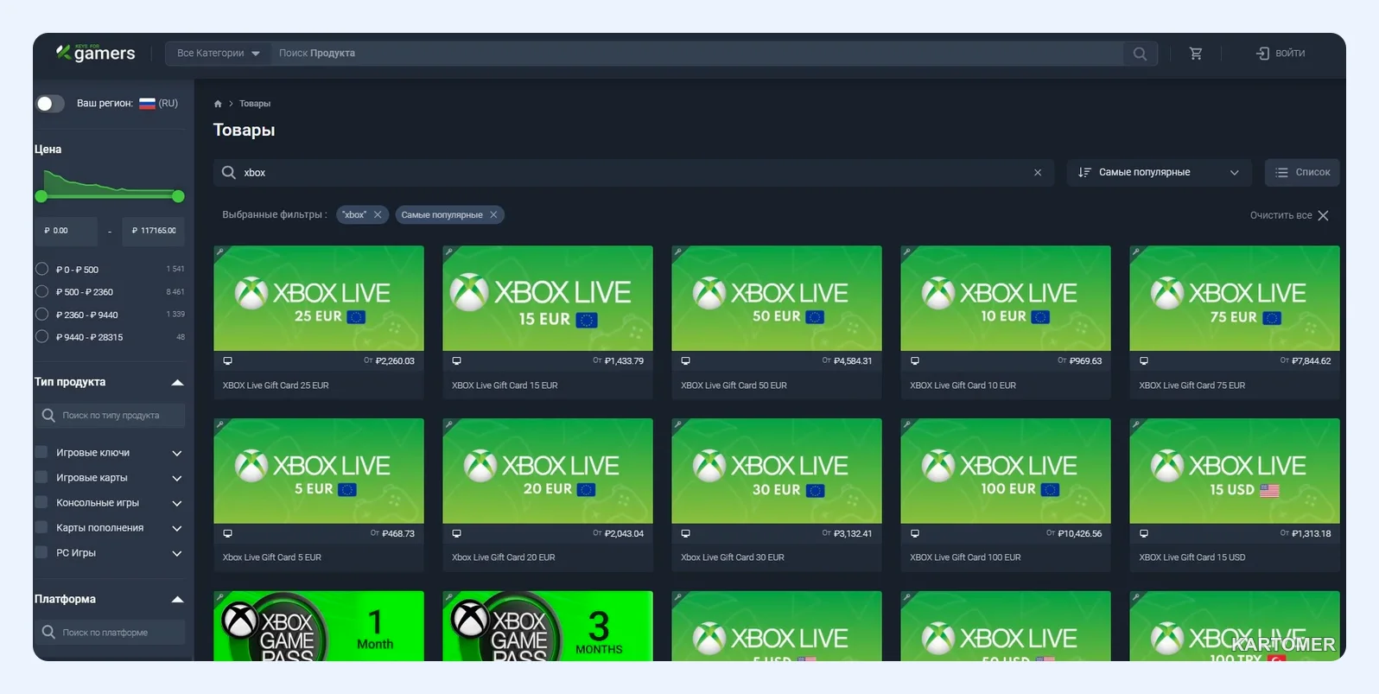Click the Keys for Gamers logo
Screen dimensions: 1379x694
(x=96, y=53)
